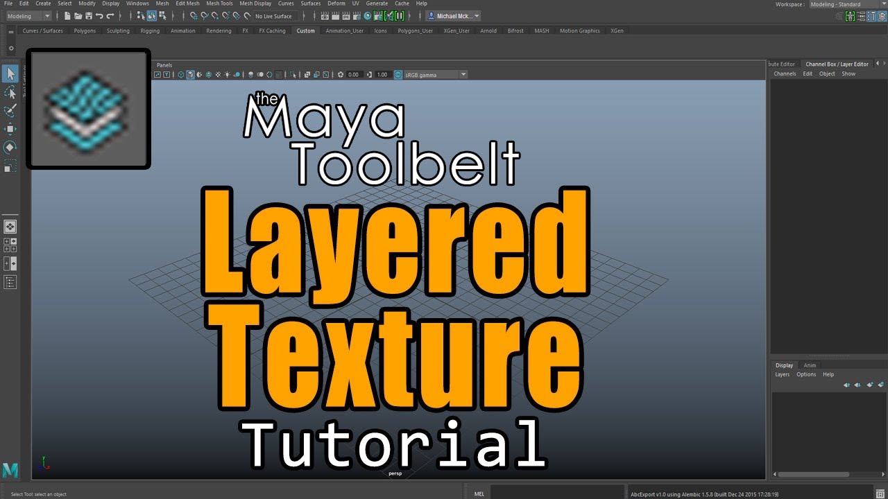Click the Render current frame icon
This screenshot has width=888, height=499.
coord(335,16)
